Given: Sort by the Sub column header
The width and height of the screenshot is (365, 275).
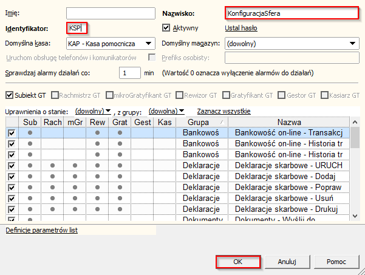Looking at the screenshot, I should 30,122.
